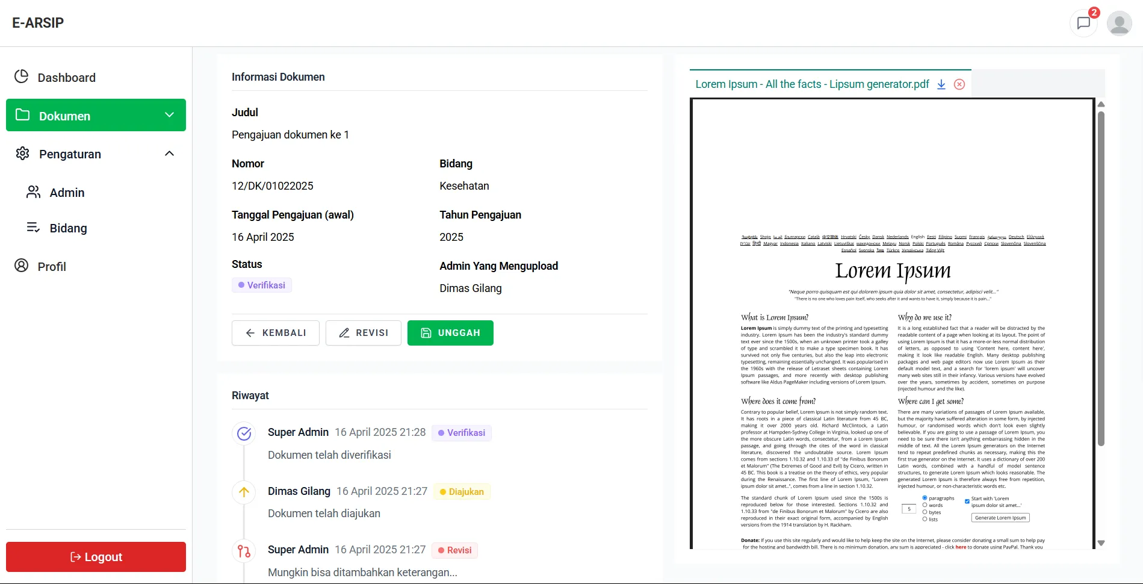Click the E-ARSIP logo text
The height and width of the screenshot is (584, 1143).
point(38,23)
